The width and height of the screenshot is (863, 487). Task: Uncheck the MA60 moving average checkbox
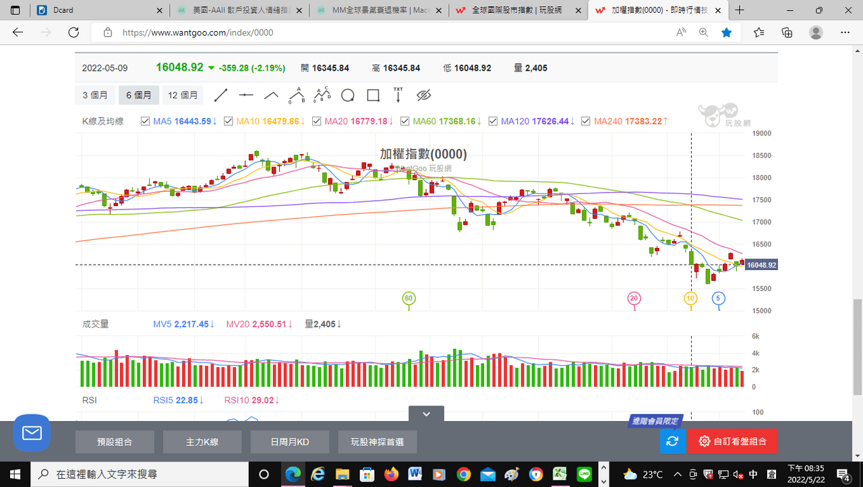coord(405,121)
